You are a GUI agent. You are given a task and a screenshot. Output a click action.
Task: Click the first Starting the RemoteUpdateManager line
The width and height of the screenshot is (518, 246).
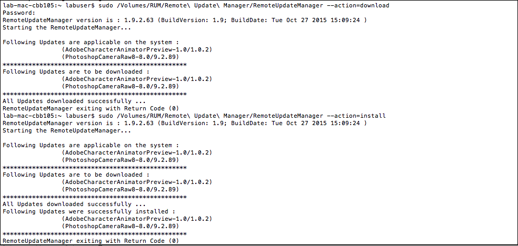[67, 28]
